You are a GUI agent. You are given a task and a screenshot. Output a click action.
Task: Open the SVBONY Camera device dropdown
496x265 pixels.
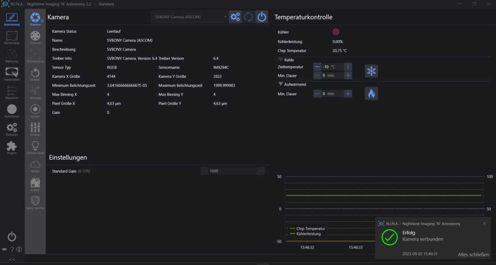click(189, 17)
